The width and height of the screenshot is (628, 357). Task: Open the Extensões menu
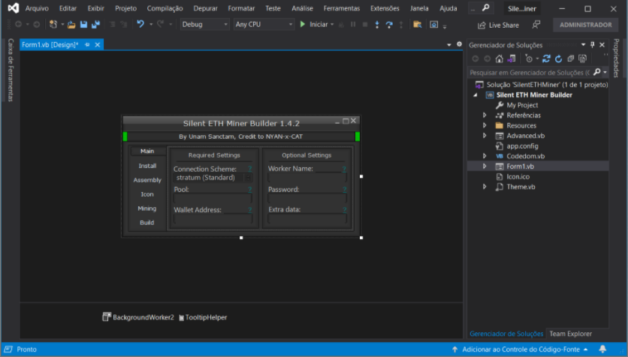[385, 8]
